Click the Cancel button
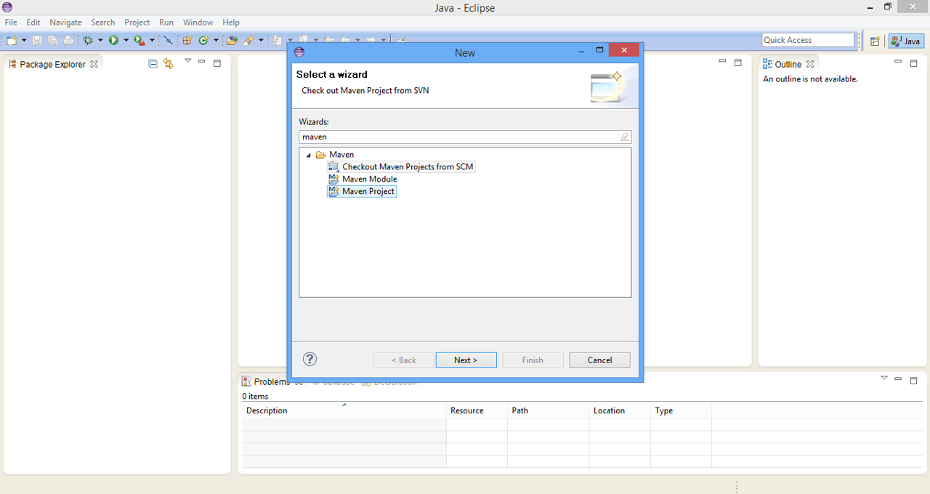Viewport: 930px width, 494px height. click(599, 360)
